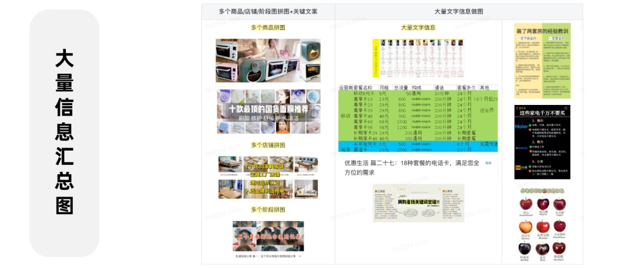635x268 pixels.
Task: Click the 大量信息汇总图 side title
Action: tap(65, 132)
